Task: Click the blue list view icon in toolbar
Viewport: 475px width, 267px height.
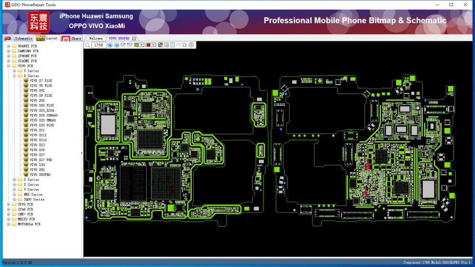Action: (173, 45)
